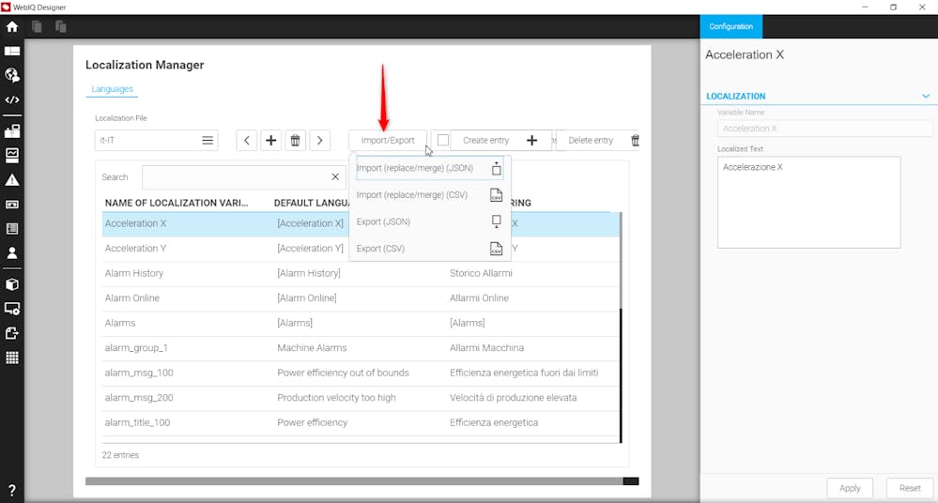Click the Production velocity too high cell
The height and width of the screenshot is (503, 938).
pos(336,398)
